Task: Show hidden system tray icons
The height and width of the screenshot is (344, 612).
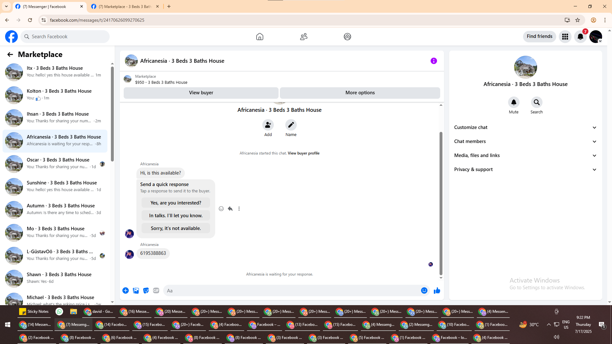Action: [x=549, y=325]
